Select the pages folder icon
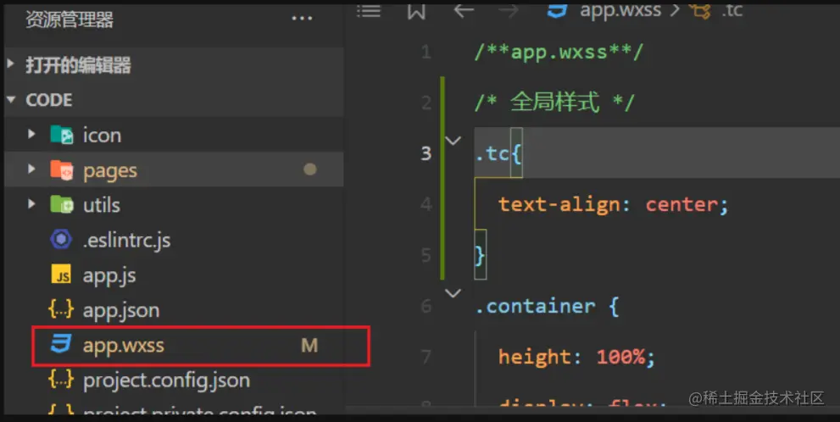 (62, 169)
